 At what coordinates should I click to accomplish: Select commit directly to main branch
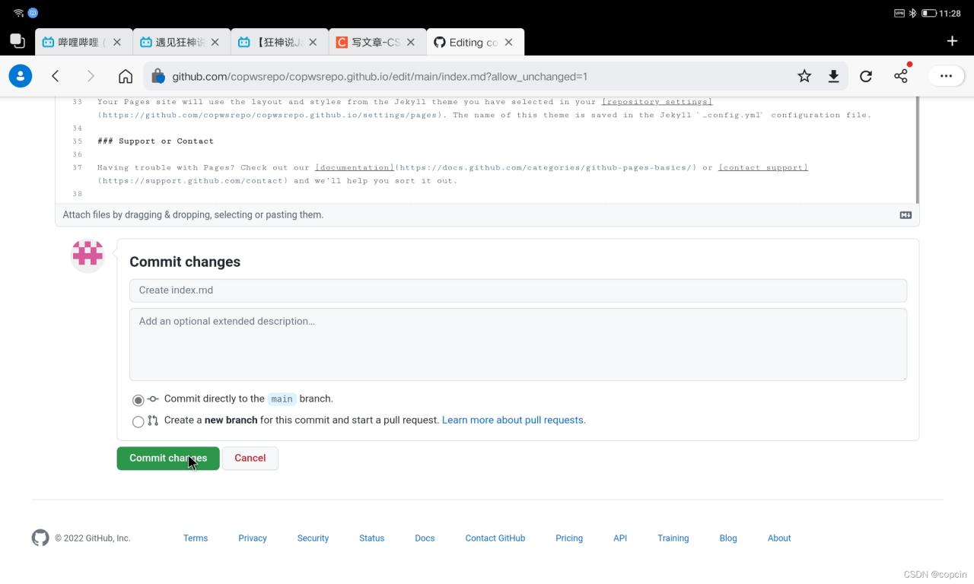[x=138, y=400]
